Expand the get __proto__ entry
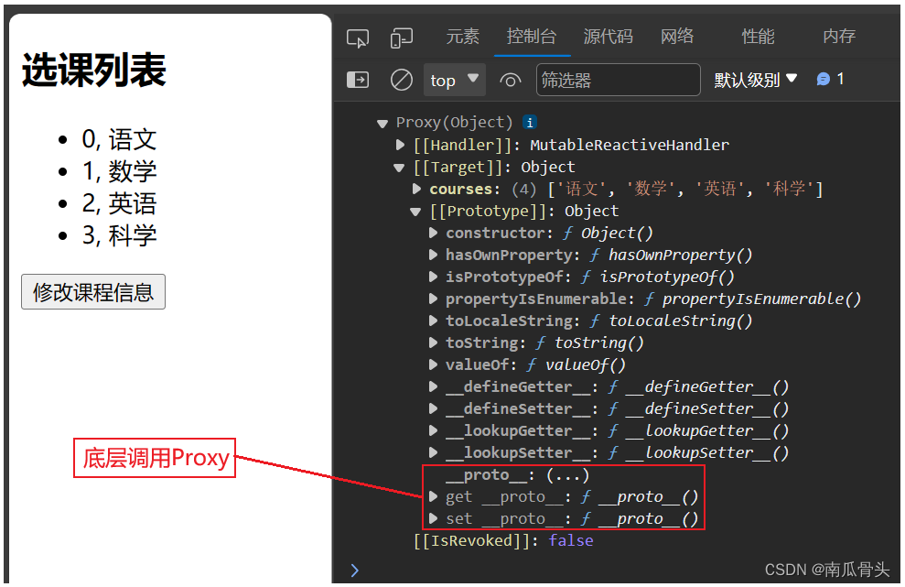905x587 pixels. click(x=432, y=496)
